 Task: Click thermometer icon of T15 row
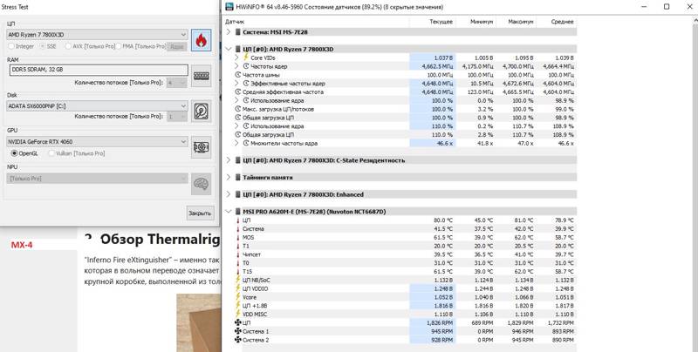coord(237,272)
